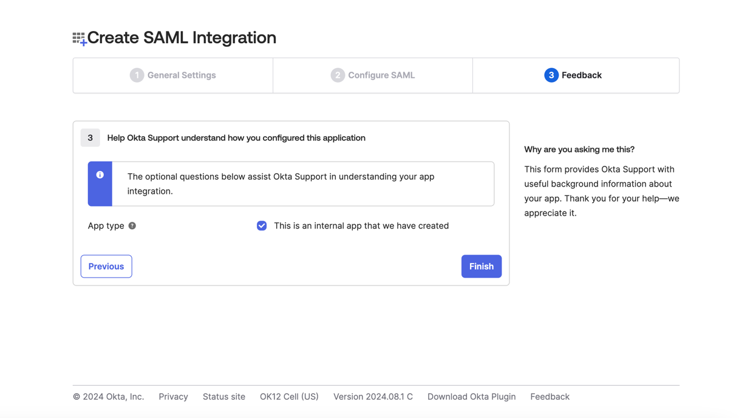Viewport: 739px width, 418px height.
Task: Go back using the Previous button
Action: pos(106,266)
